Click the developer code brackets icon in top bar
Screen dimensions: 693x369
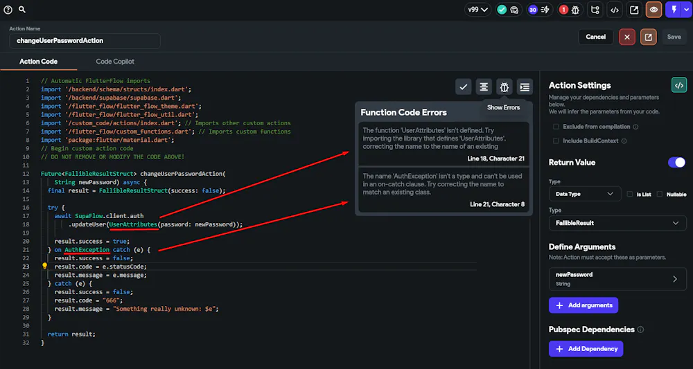(x=615, y=10)
